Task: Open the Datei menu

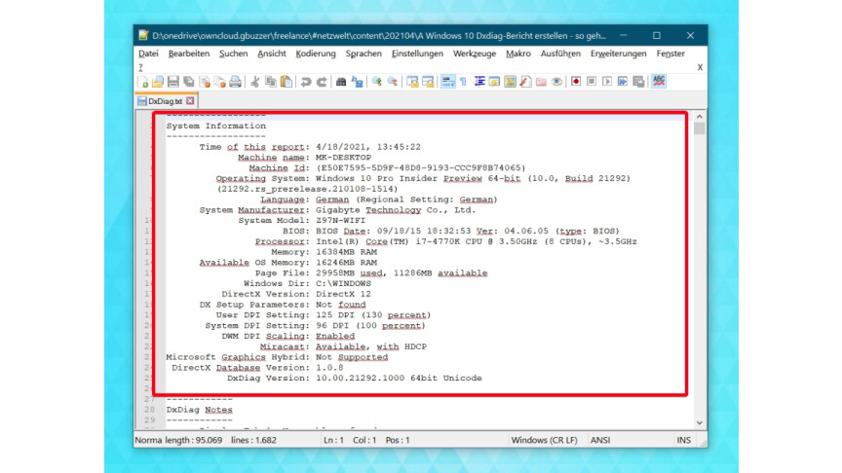Action: [148, 54]
